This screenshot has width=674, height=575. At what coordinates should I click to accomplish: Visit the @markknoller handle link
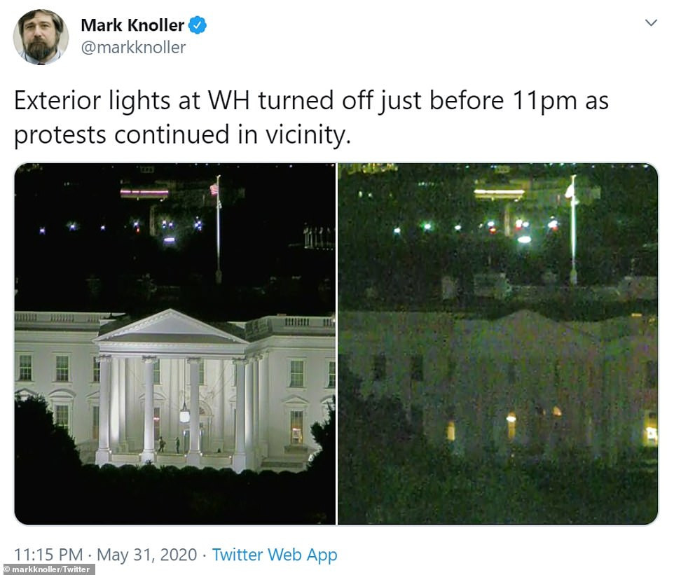click(133, 47)
